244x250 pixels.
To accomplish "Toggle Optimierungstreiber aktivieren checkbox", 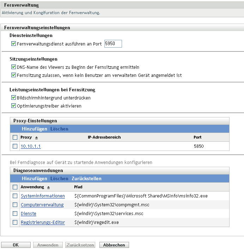I will [x=14, y=106].
